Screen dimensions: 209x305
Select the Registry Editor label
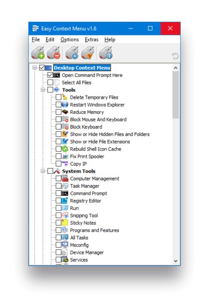85,201
